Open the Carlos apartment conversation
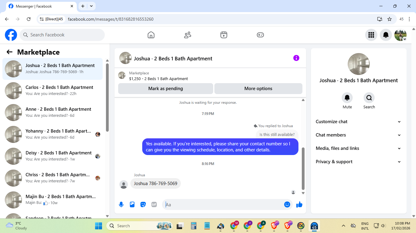Screen dimensions: 416x233 point(53,91)
